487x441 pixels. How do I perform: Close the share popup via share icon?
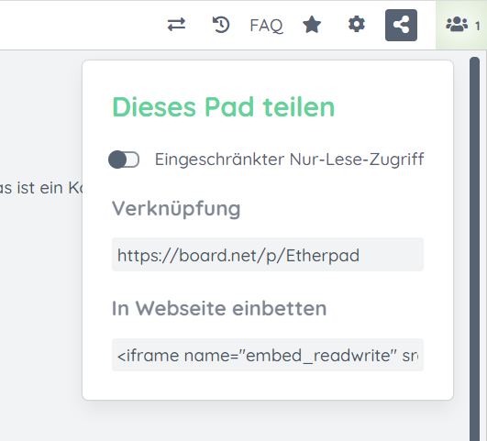tap(401, 25)
